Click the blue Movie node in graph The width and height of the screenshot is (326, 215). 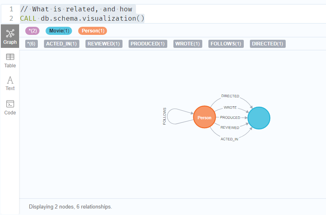258,118
